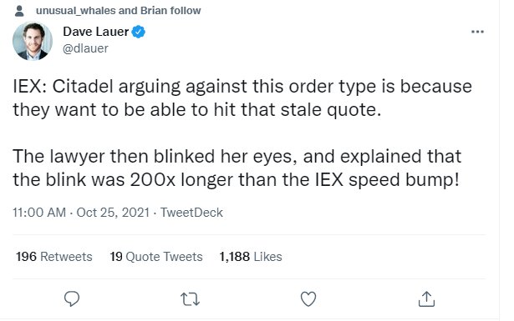Viewport: 514px width, 321px height.
Task: Open the three-dot more options menu
Action: click(477, 32)
